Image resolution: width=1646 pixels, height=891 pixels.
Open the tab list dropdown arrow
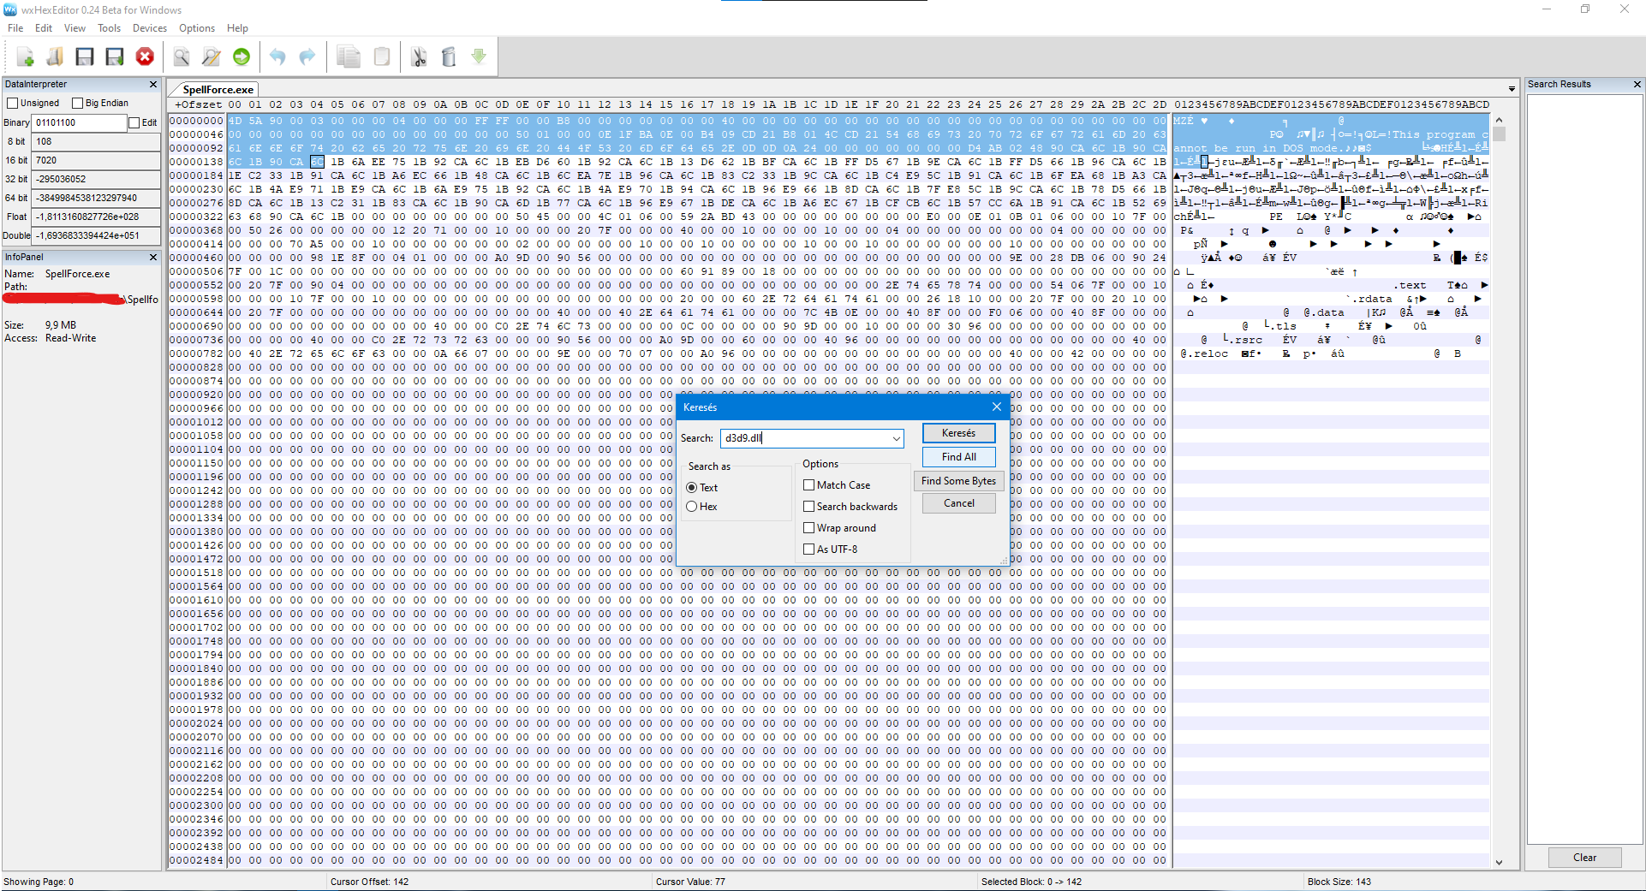pyautogui.click(x=1512, y=89)
